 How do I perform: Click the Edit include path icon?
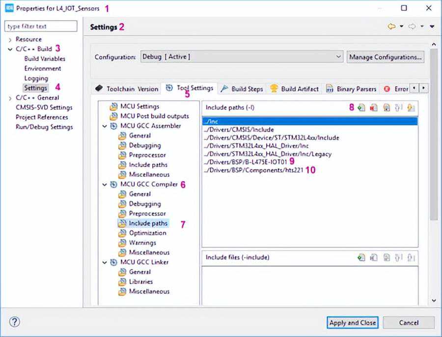tap(387, 108)
